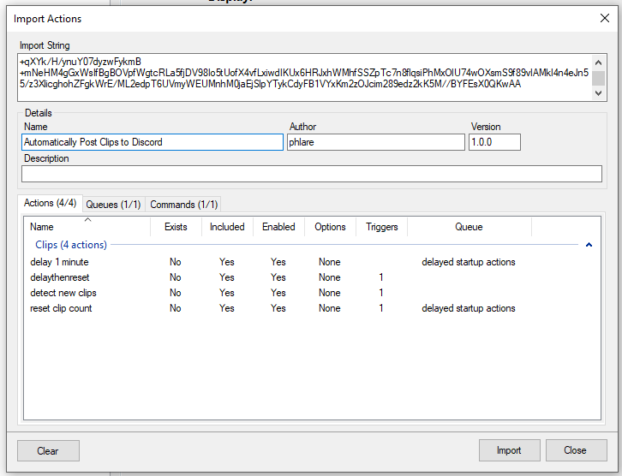The height and width of the screenshot is (476, 622).
Task: Collapse the Clips (4 actions) group chevron
Action: 589,245
